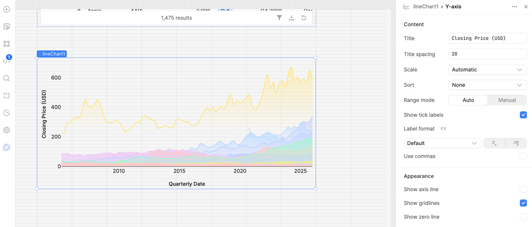This screenshot has width=532, height=227.
Task: Uncheck Show tick labels checkbox
Action: 523,115
